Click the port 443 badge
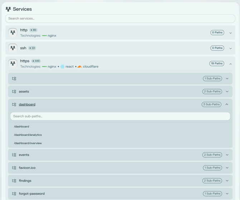240x200 pixels. click(x=36, y=61)
